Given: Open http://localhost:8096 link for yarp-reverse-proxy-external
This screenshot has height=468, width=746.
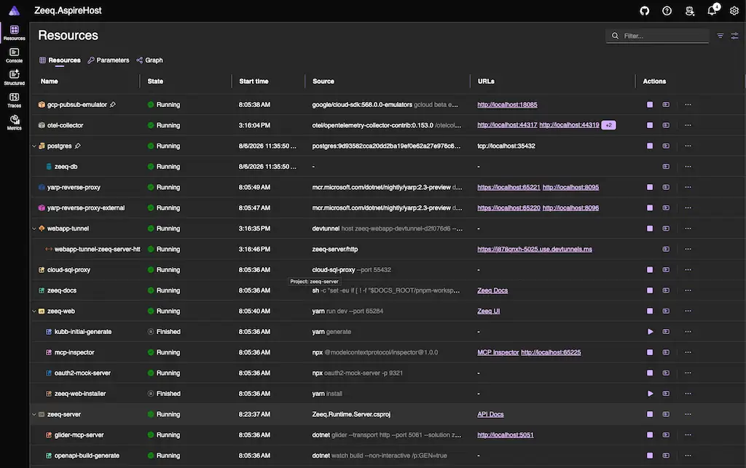Looking at the screenshot, I should coord(570,207).
